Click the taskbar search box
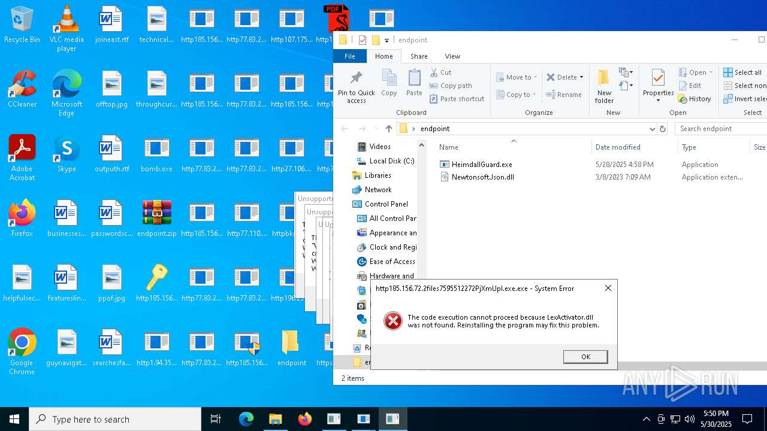Viewport: 767px width, 431px height. click(x=115, y=419)
